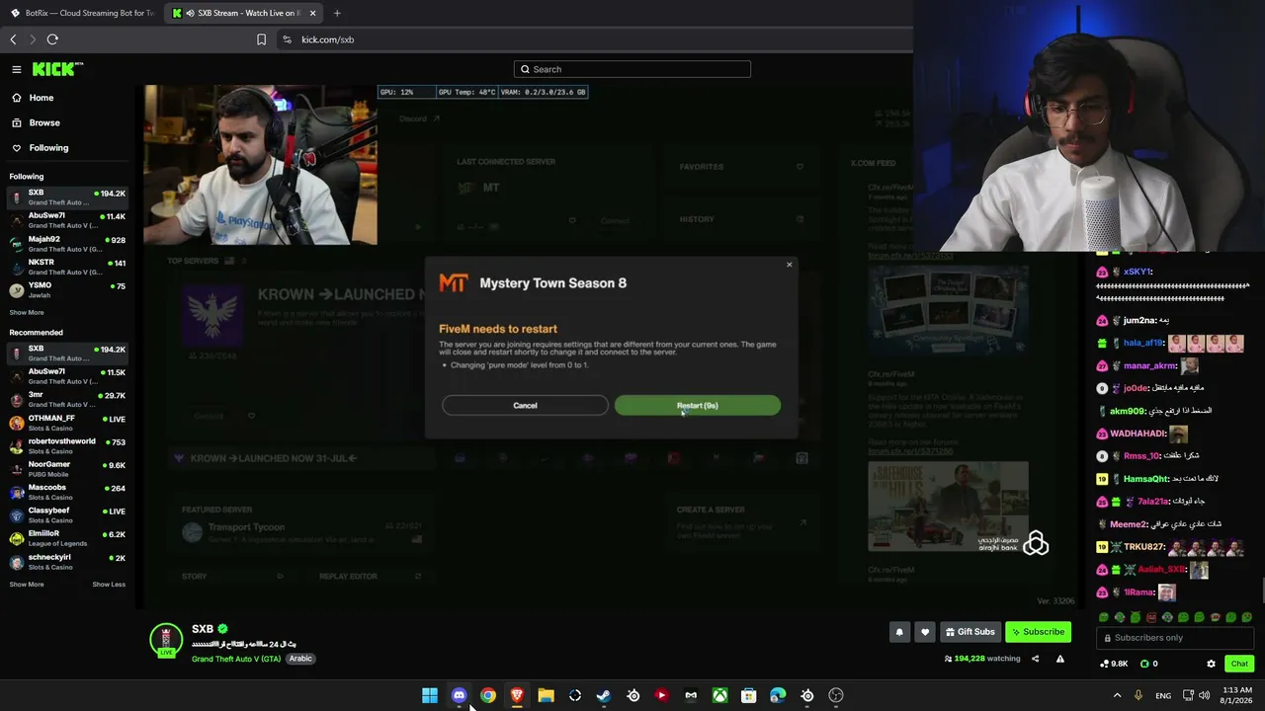Image resolution: width=1265 pixels, height=711 pixels.
Task: Open Microsoft Store from taskbar
Action: [x=749, y=695]
